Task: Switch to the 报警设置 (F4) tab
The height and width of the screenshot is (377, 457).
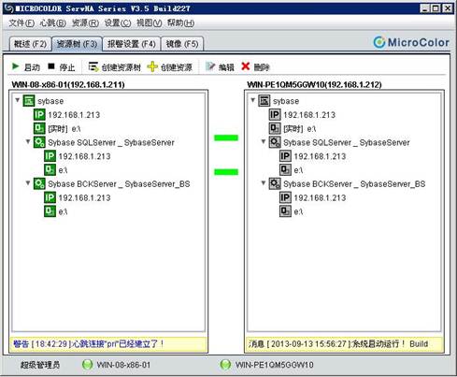Action: click(x=132, y=44)
